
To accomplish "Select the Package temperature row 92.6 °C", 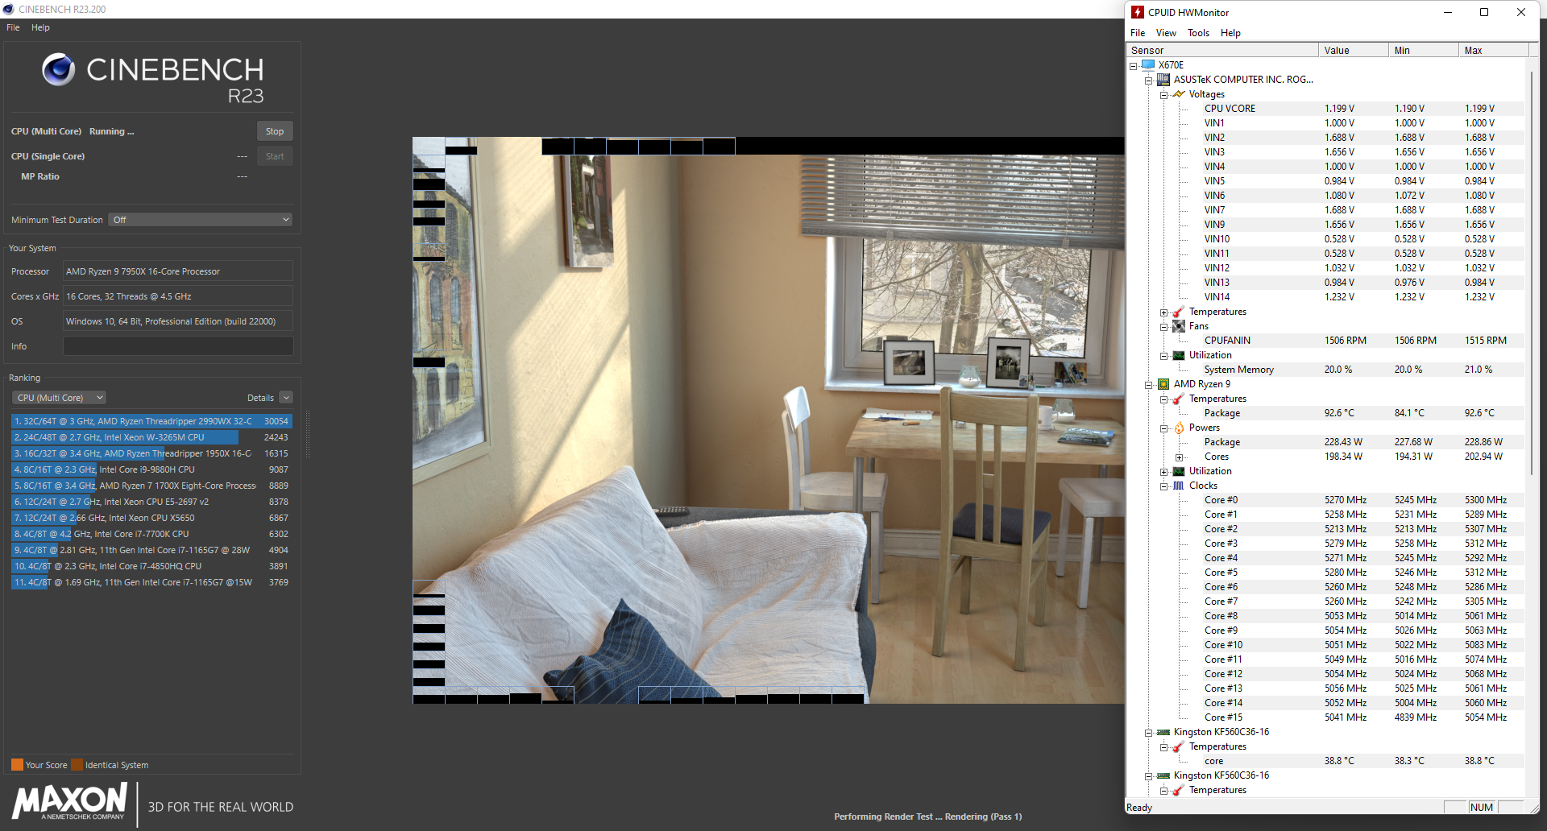I will (x=1364, y=413).
